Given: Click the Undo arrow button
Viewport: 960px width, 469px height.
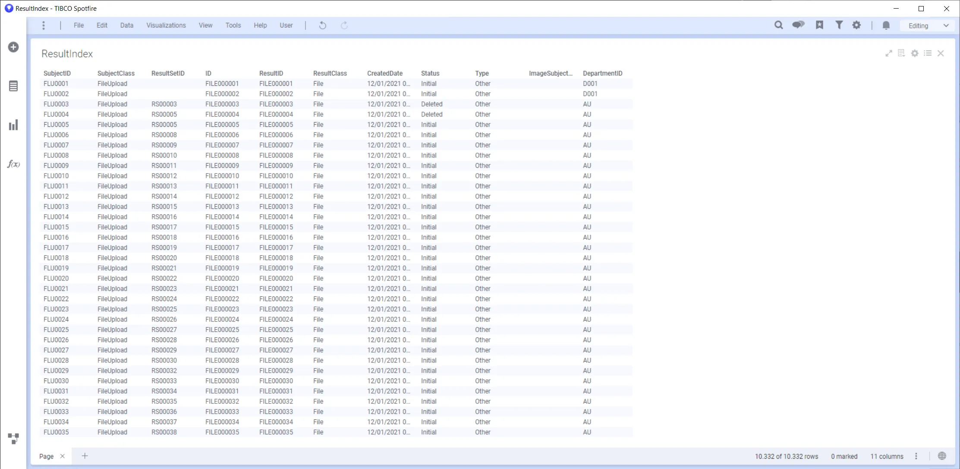Looking at the screenshot, I should tap(322, 25).
